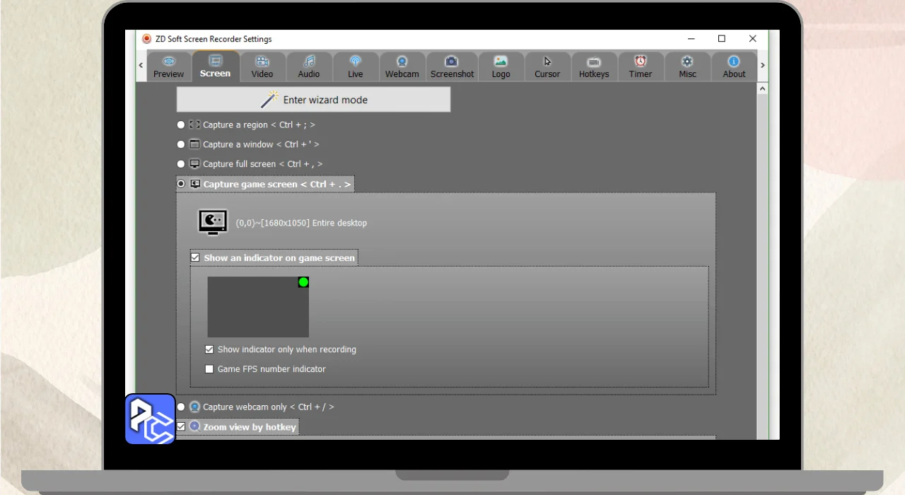Click the green indicator dot in preview

(303, 282)
